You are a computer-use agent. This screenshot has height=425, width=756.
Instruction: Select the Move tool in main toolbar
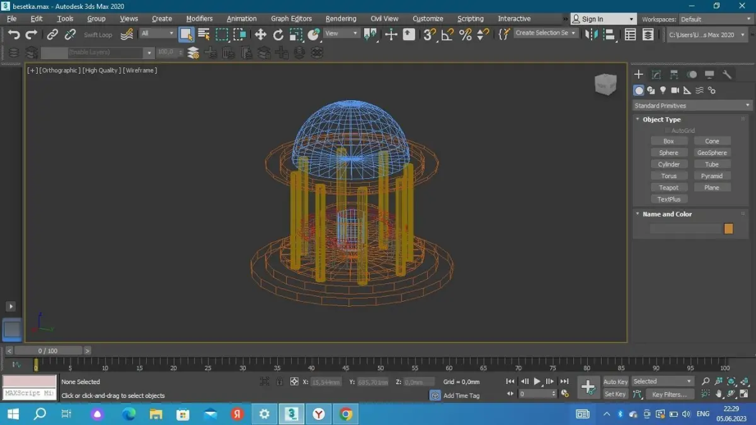click(260, 35)
